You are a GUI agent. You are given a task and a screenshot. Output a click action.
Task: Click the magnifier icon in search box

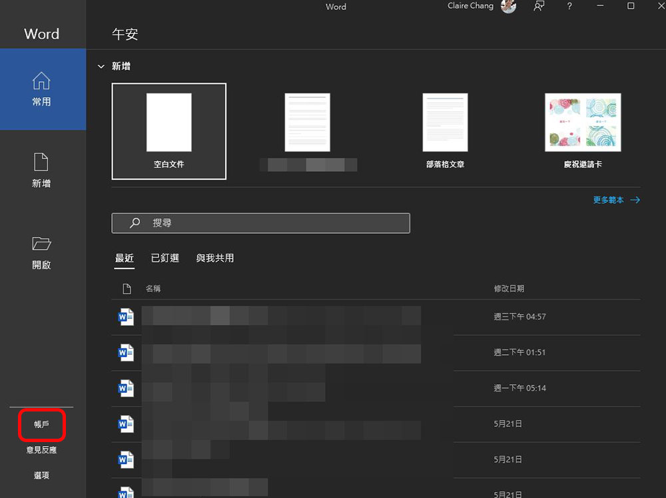click(135, 223)
